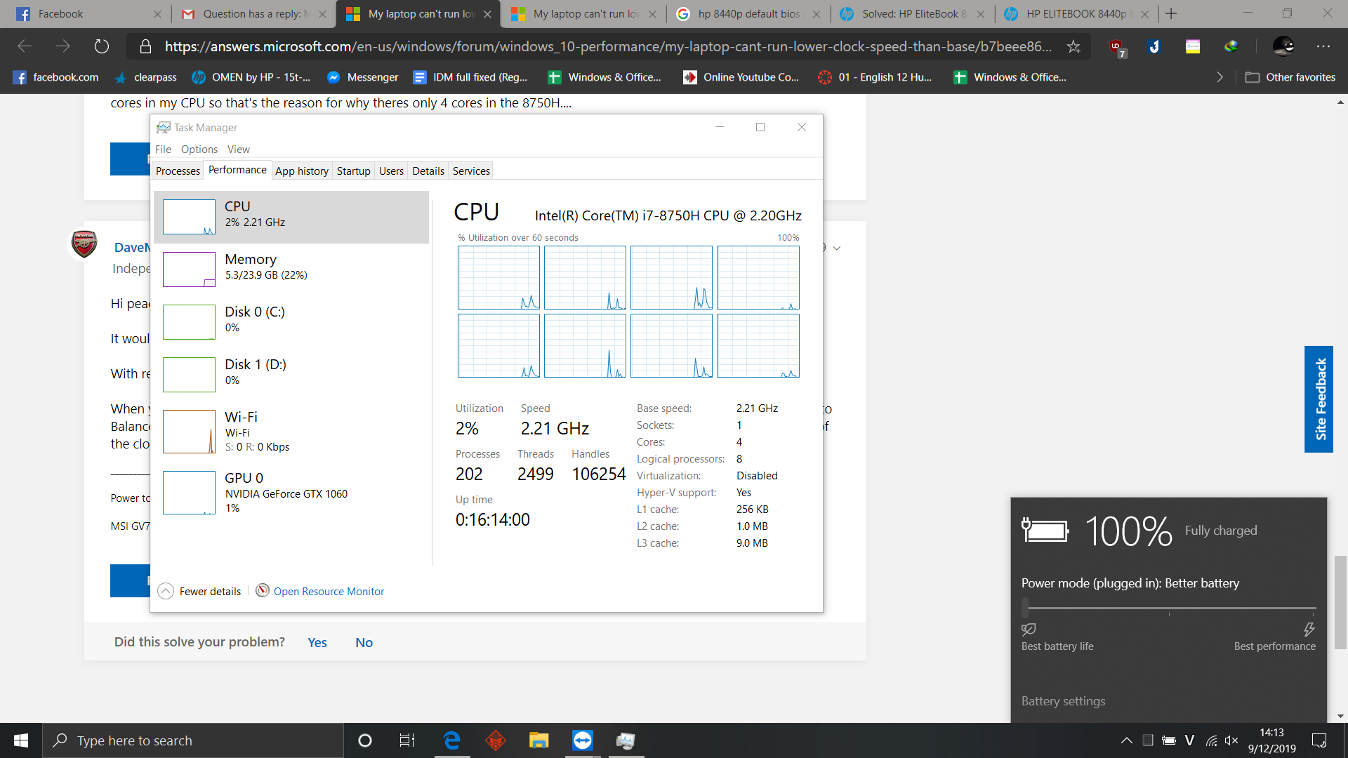The height and width of the screenshot is (758, 1348).
Task: Open Task Manager File menu
Action: 163,149
